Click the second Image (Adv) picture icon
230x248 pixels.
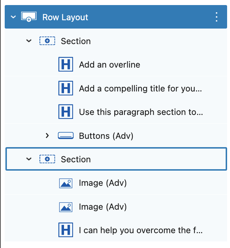[x=66, y=207]
